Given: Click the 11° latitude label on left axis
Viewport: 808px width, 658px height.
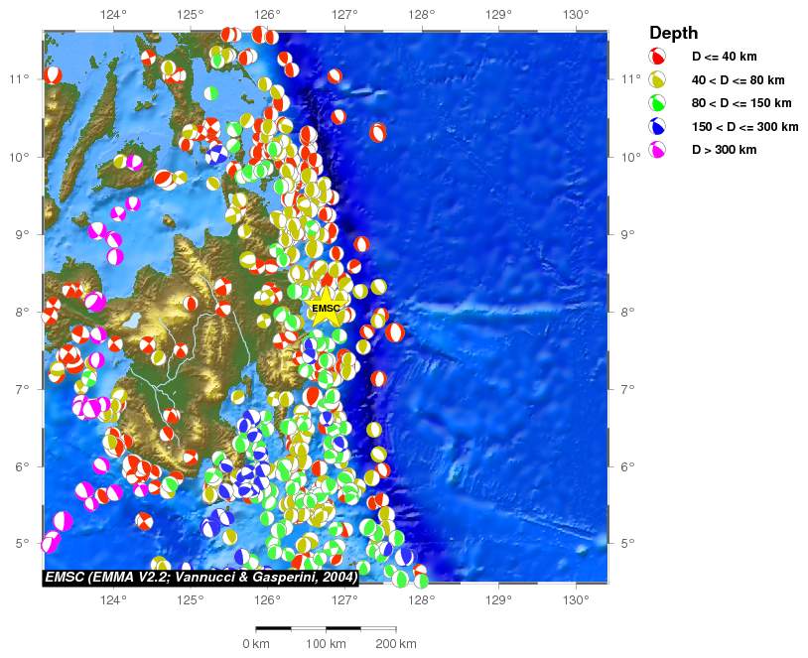Looking at the screenshot, I should coord(19,78).
